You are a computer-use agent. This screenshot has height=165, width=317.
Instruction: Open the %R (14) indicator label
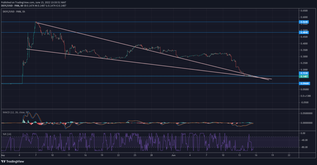(7, 134)
